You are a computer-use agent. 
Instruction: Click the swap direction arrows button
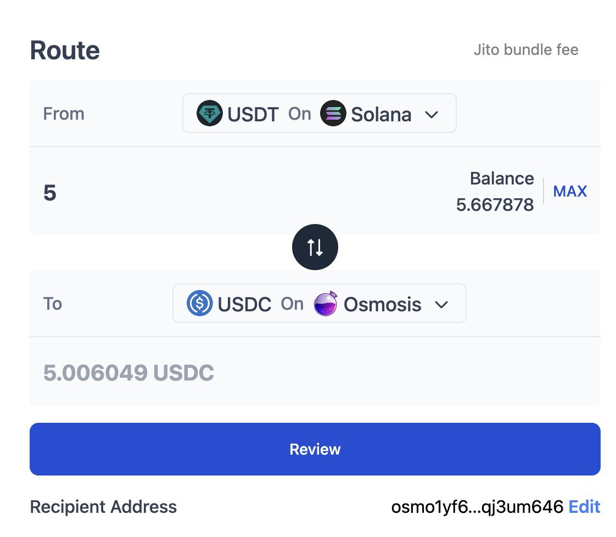point(315,247)
